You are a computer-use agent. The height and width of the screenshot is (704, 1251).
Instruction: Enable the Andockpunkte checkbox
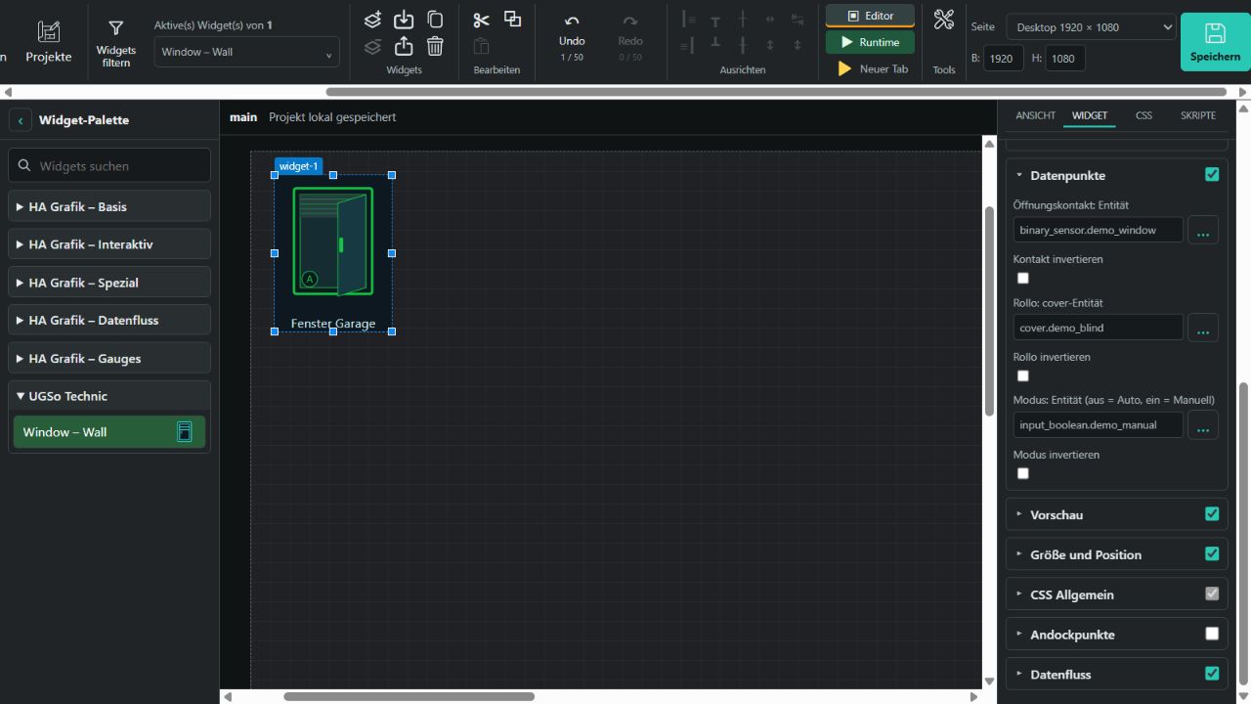(1212, 634)
